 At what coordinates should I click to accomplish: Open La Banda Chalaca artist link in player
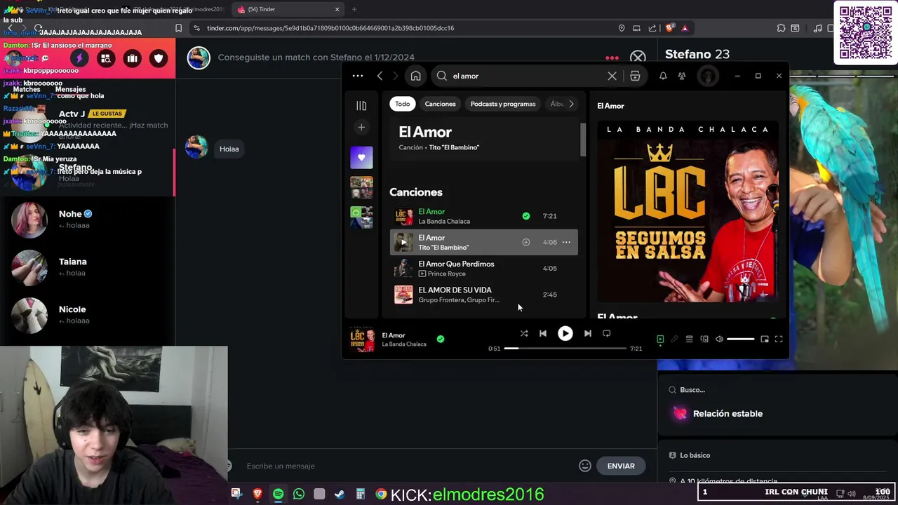click(x=404, y=344)
